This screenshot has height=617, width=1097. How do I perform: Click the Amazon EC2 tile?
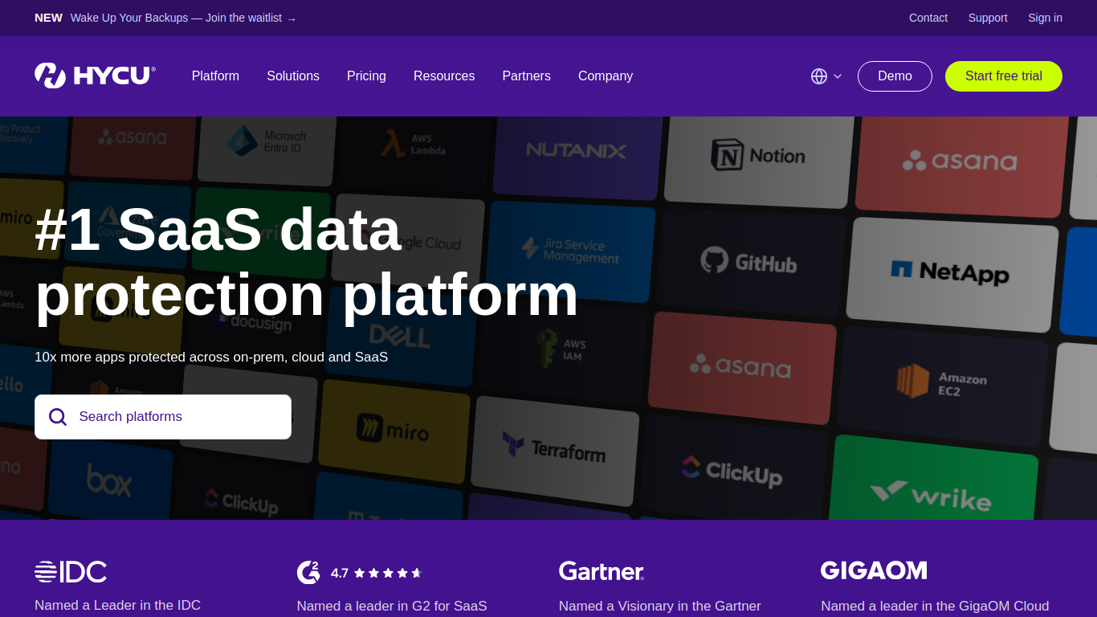point(941,385)
